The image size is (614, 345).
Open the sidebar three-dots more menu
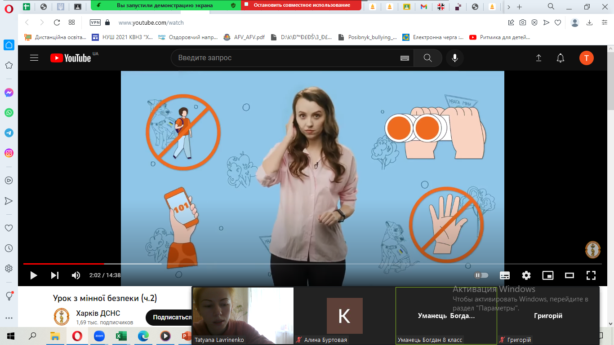click(x=9, y=318)
